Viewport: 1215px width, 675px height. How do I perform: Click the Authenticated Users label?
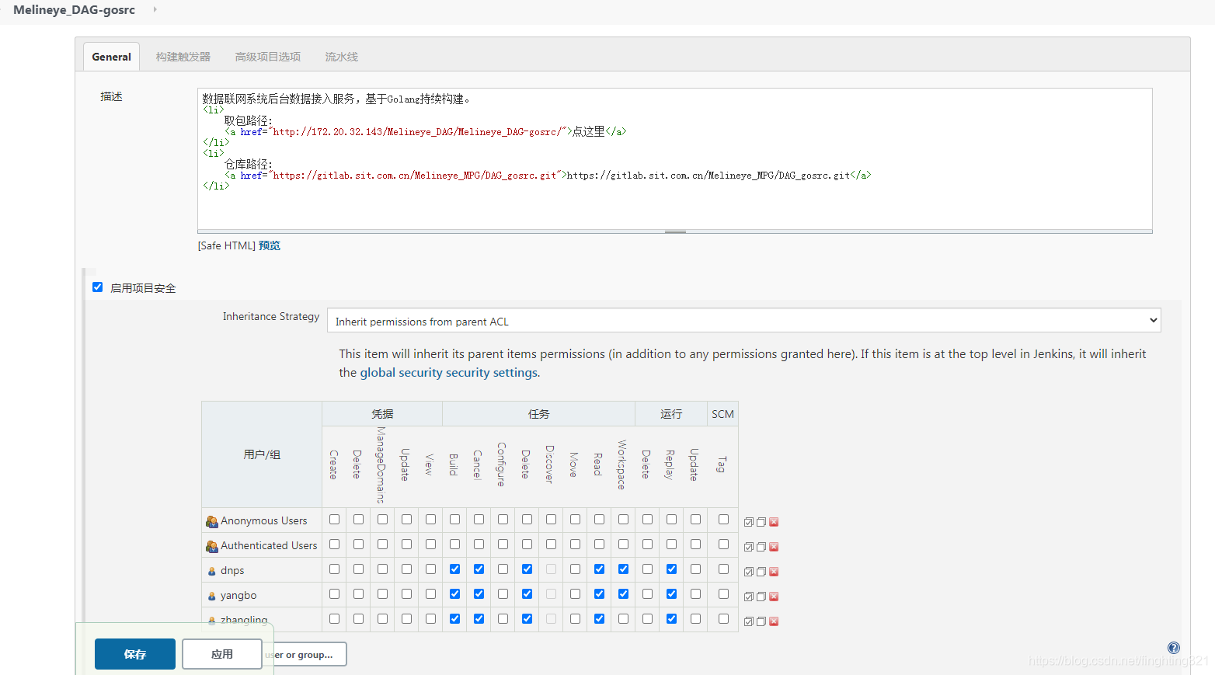coord(269,546)
